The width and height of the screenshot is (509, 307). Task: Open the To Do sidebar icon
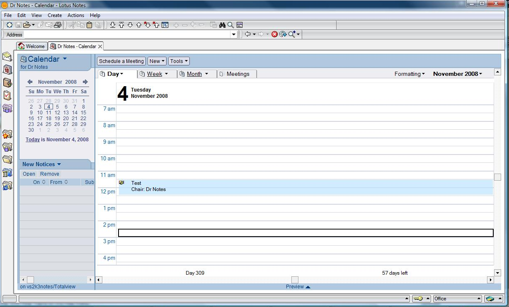(x=7, y=95)
